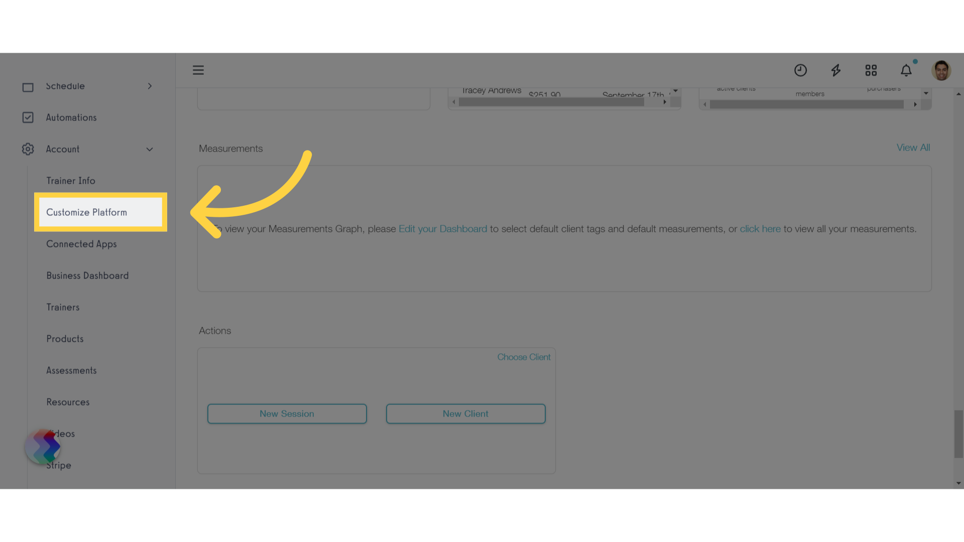Expand the Schedule submenu arrow
This screenshot has height=542, width=964.
(150, 86)
